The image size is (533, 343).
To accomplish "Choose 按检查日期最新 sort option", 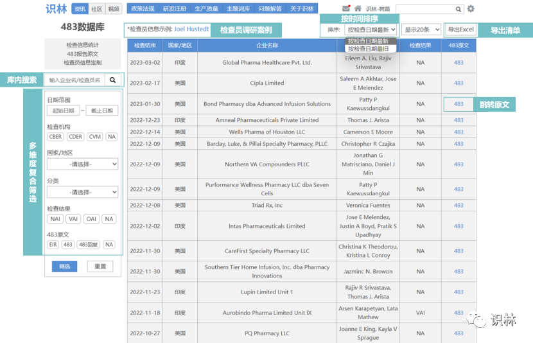I will pyautogui.click(x=371, y=41).
